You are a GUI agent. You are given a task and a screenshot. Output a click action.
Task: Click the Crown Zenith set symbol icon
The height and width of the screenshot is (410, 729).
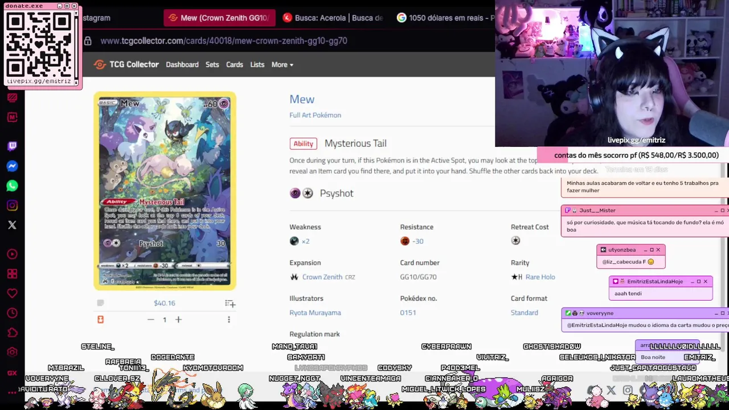[294, 277]
